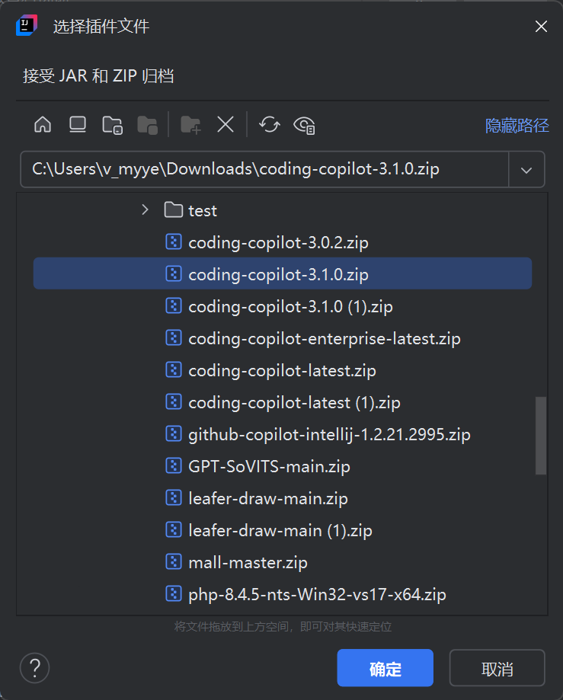Screen dimensions: 563x700
Task: Click the X delete icon in toolbar
Action: 225,125
